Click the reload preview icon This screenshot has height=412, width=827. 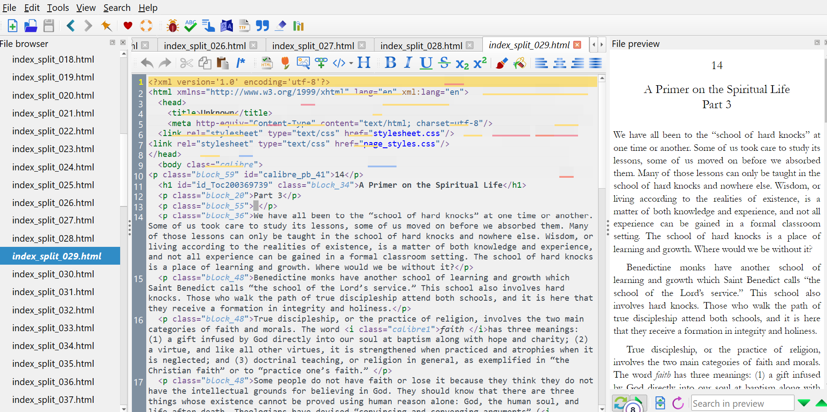(x=678, y=403)
